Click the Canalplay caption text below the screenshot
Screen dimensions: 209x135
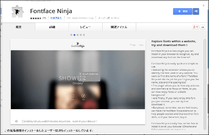pyautogui.click(x=59, y=121)
